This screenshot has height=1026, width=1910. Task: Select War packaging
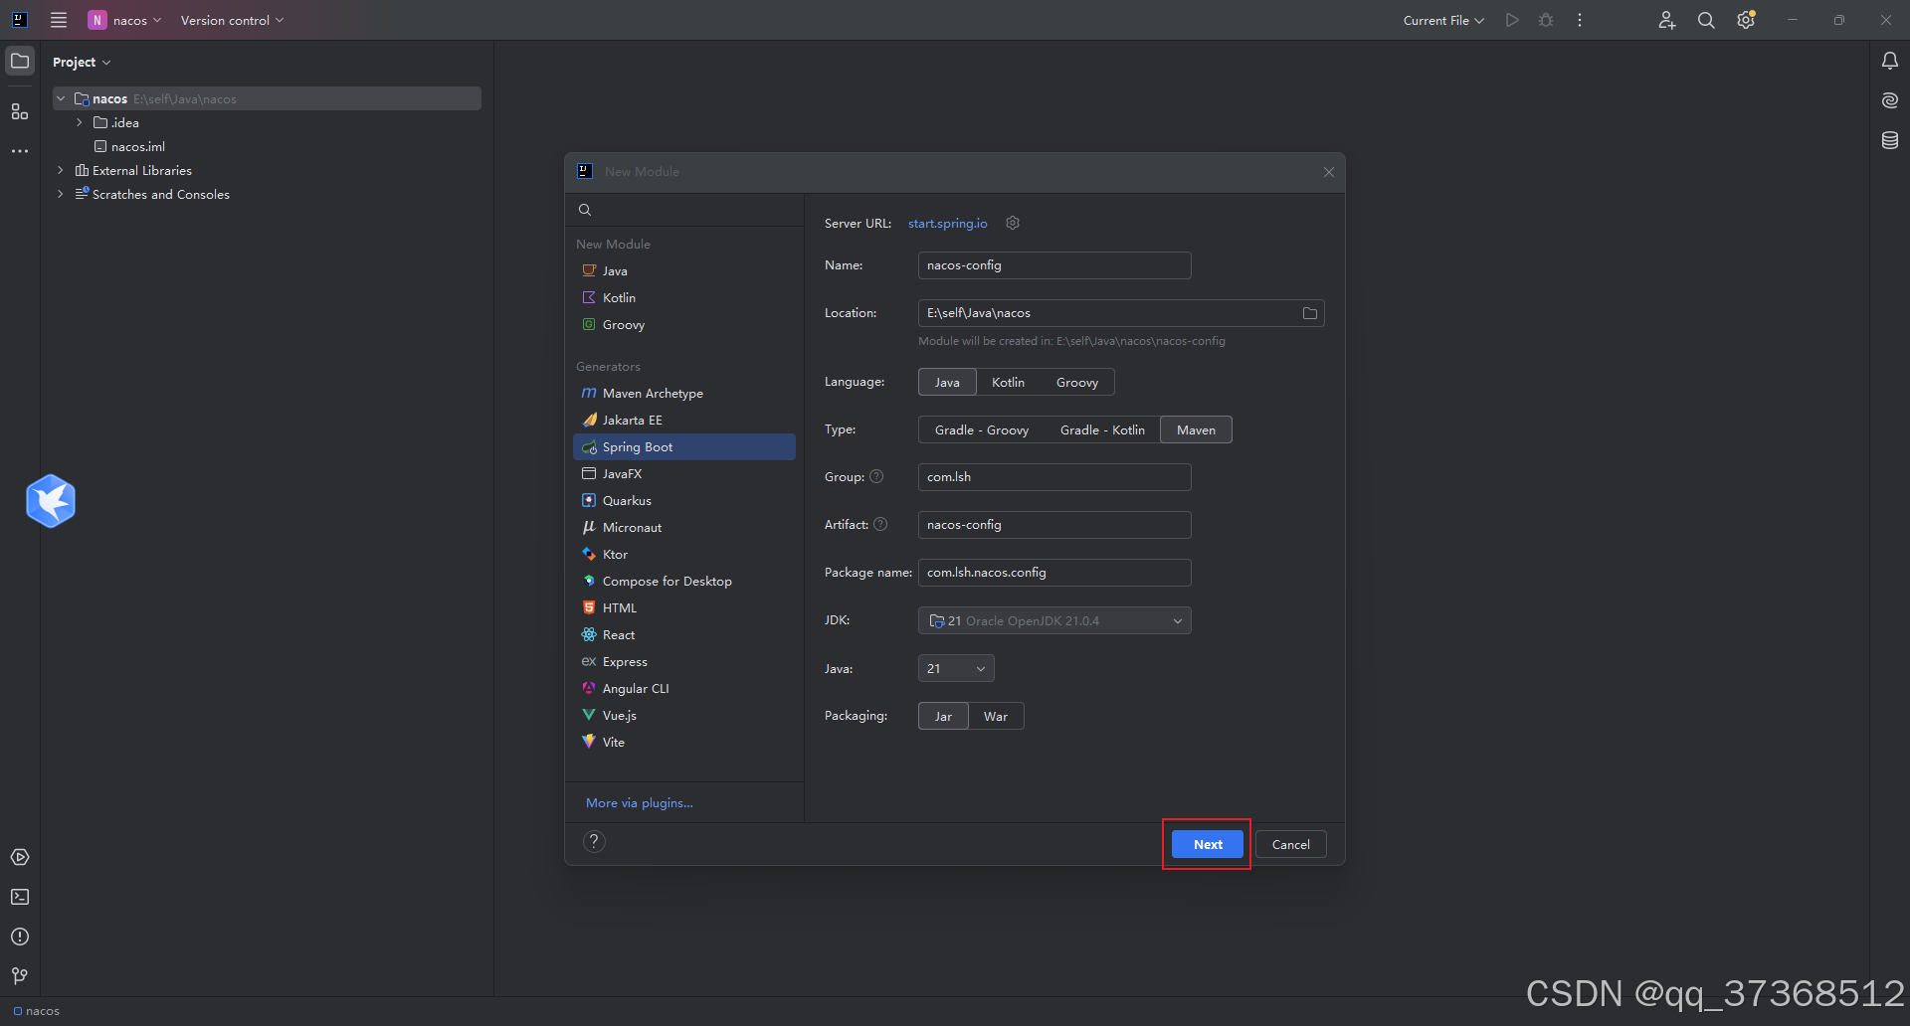point(996,717)
